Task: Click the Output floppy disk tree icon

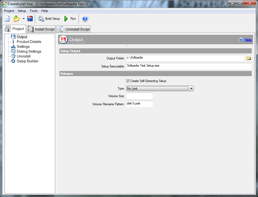Action: click(x=13, y=37)
